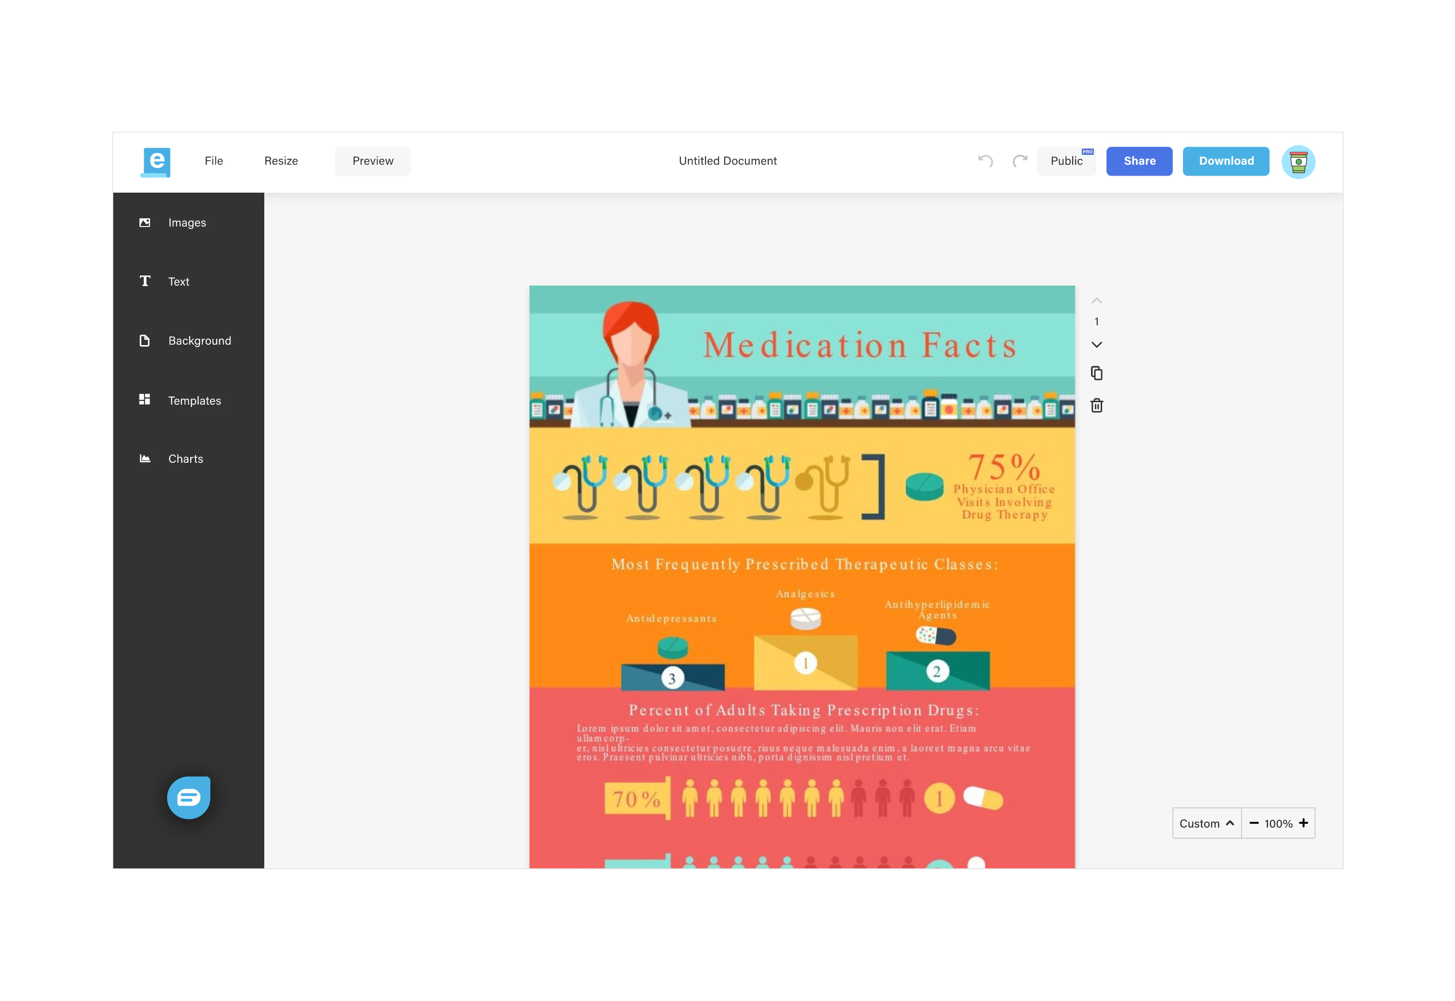The height and width of the screenshot is (1001, 1455).
Task: Select the Medication Facts title text
Action: pos(859,345)
